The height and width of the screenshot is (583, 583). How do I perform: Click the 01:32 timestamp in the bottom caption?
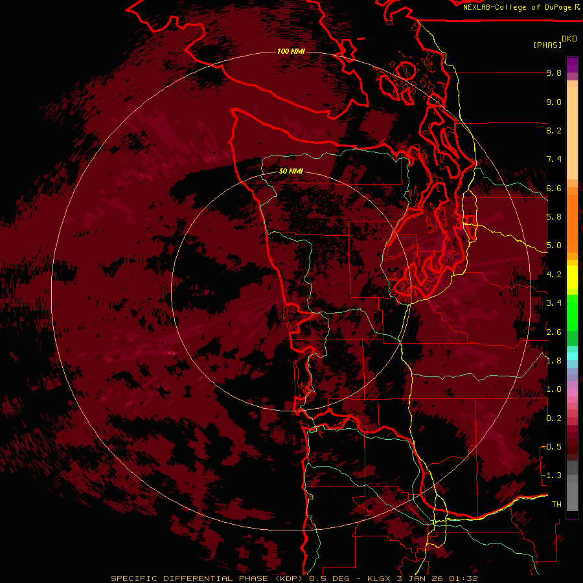click(463, 578)
